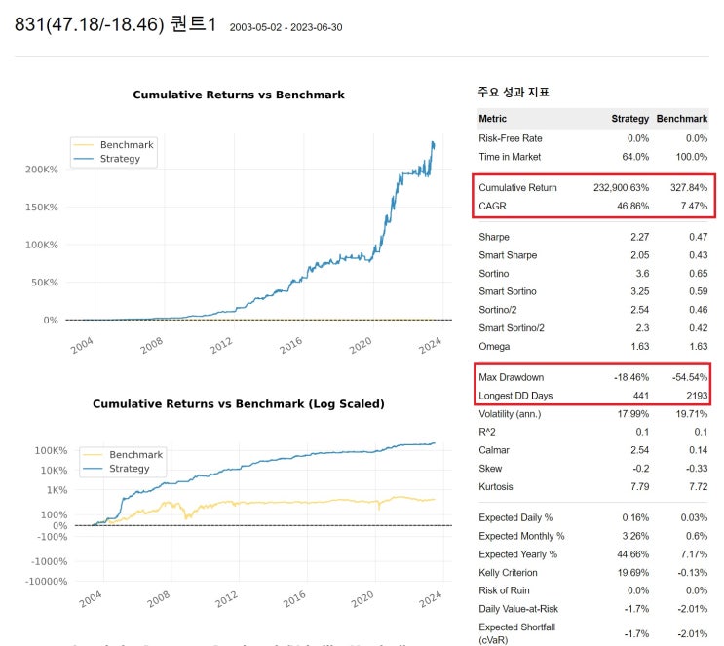Click the Daily Value-at-Risk row label
The height and width of the screenshot is (646, 724).
tap(518, 609)
